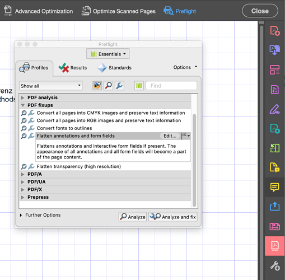This screenshot has height=280, width=285.
Task: Expand the PDF analysis group
Action: (x=23, y=97)
